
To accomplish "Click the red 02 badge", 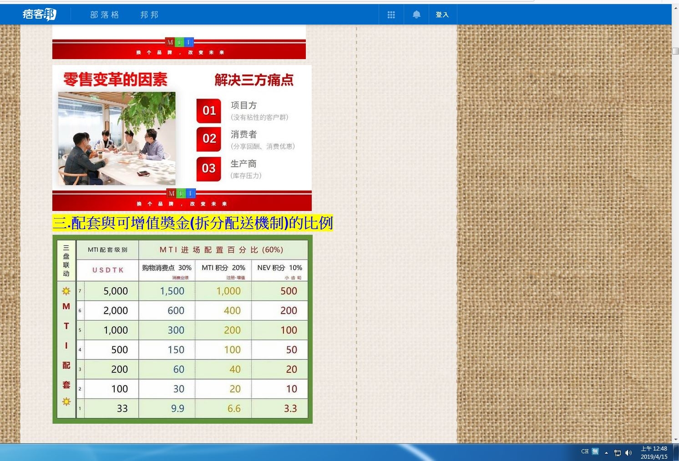I will pos(209,139).
